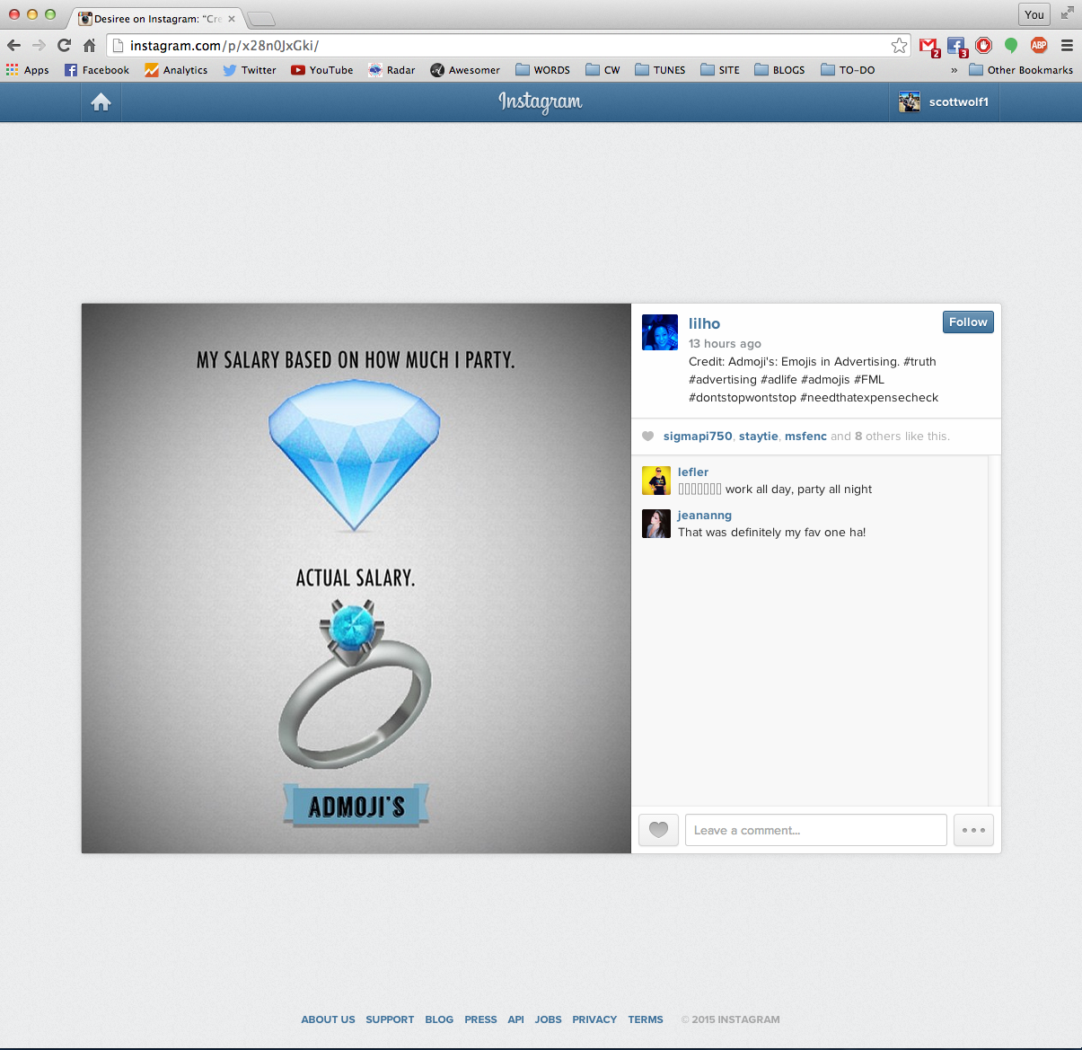Image resolution: width=1082 pixels, height=1050 pixels.
Task: Open the SUPPORT footer link
Action: tap(390, 1019)
